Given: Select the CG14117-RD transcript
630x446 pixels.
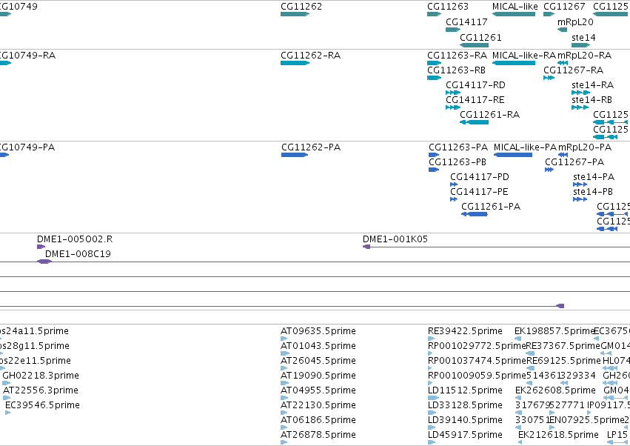Looking at the screenshot, I should pos(475,85).
